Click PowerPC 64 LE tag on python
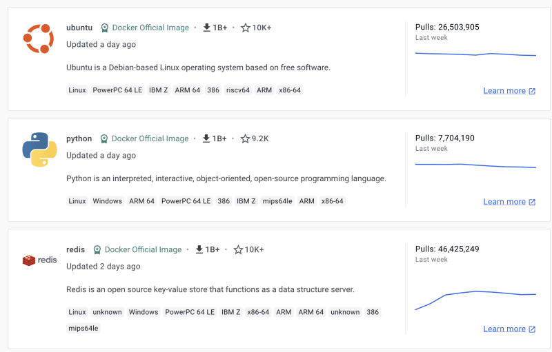This screenshot has width=552, height=352. [186, 201]
